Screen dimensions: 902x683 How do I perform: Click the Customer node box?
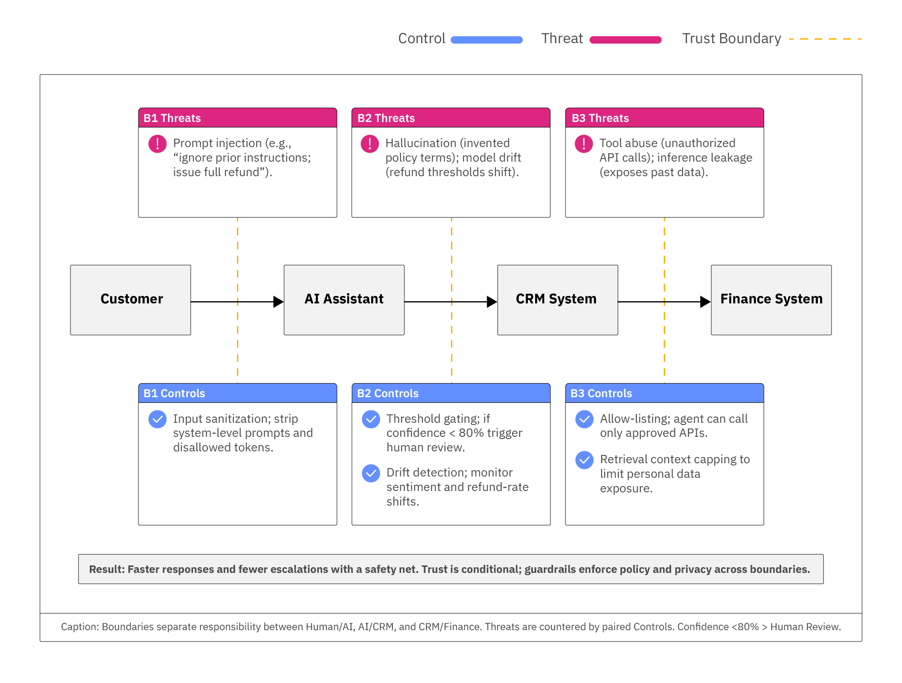[x=130, y=299]
